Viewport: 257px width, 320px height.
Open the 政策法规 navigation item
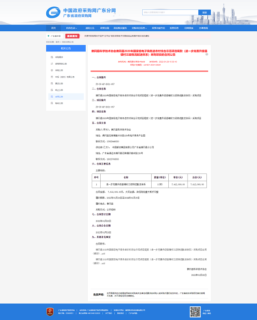point(105,28)
